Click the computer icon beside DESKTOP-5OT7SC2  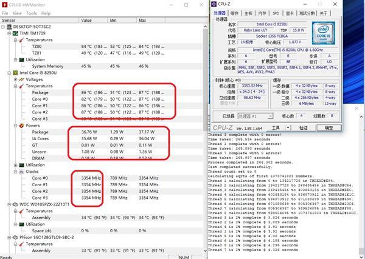pyautogui.click(x=9, y=27)
